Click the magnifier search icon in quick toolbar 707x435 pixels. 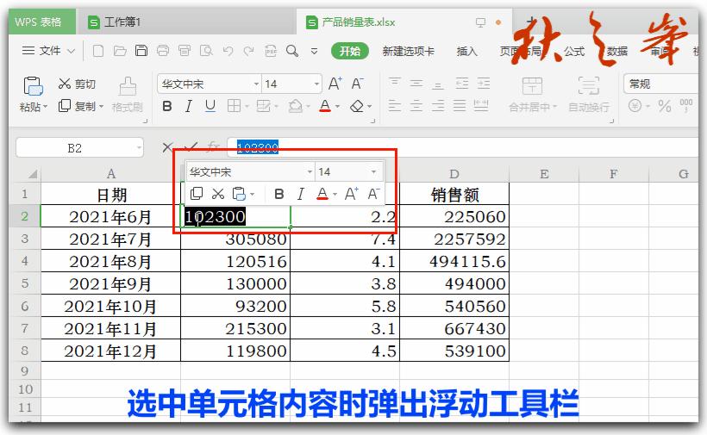point(292,51)
